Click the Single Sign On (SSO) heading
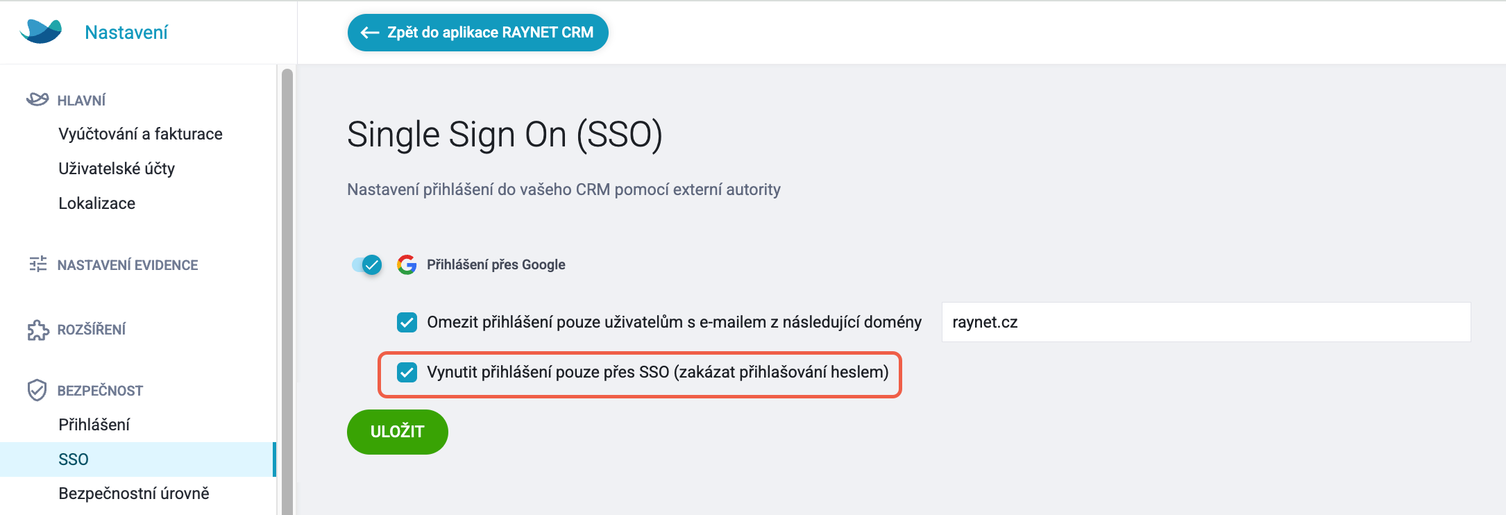Image resolution: width=1506 pixels, height=515 pixels. [505, 135]
